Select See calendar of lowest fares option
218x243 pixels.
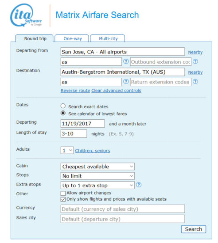click(63, 113)
